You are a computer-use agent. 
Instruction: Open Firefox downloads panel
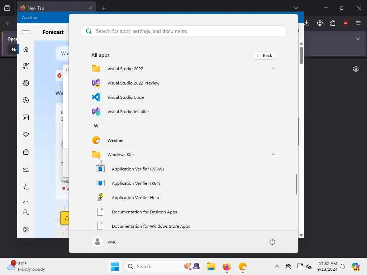(x=307, y=23)
